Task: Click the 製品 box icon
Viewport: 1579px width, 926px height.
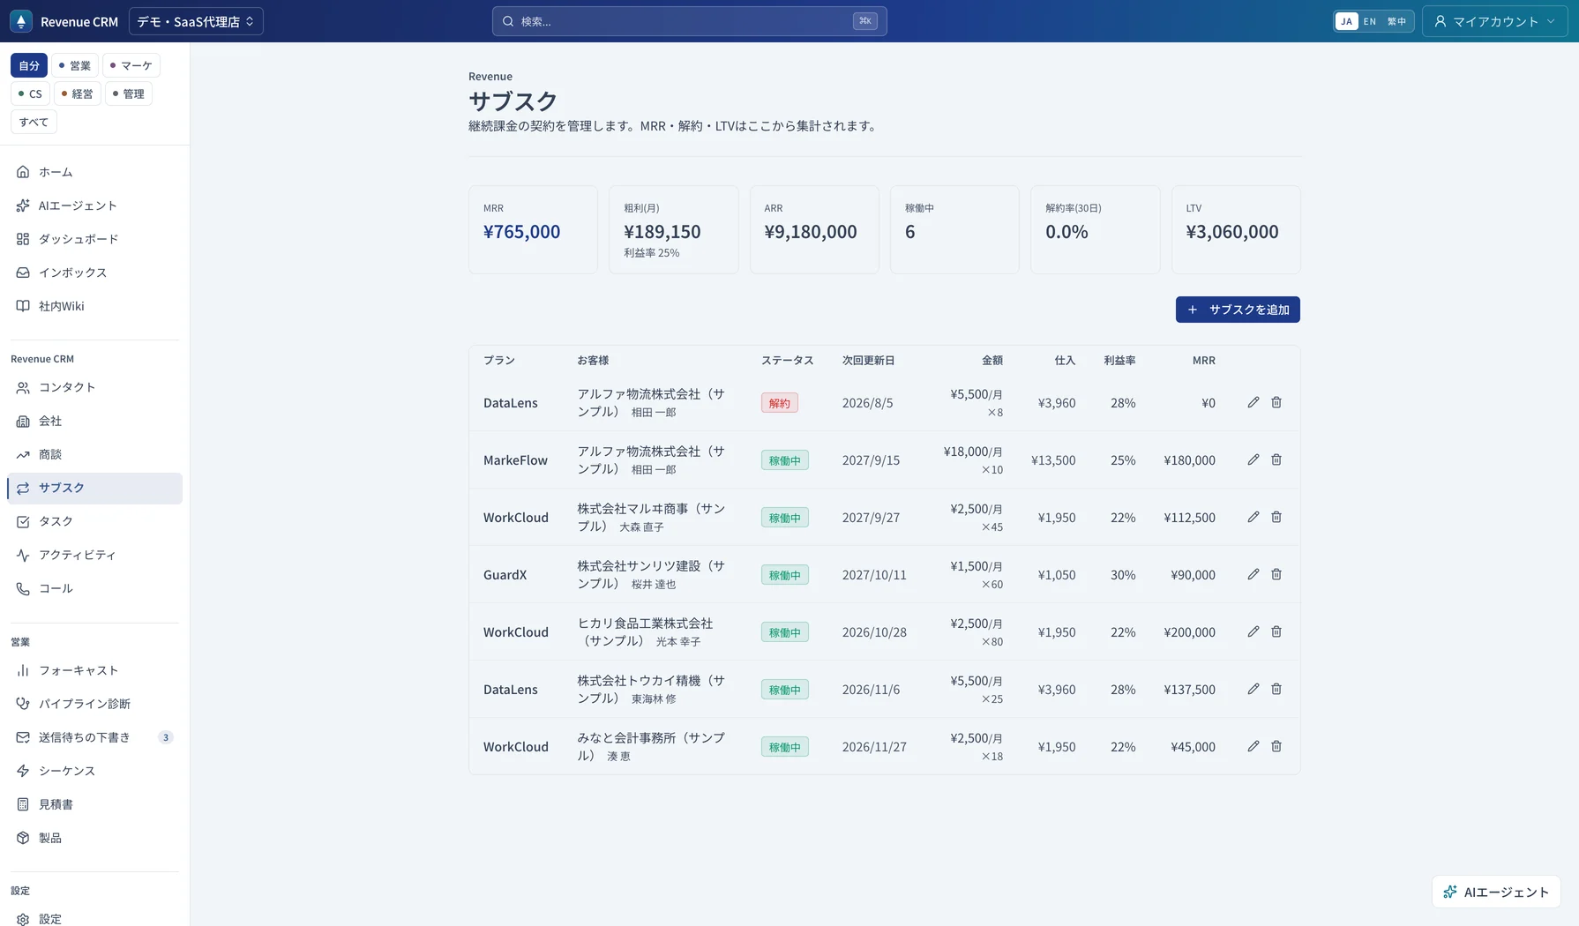Action: pos(23,838)
